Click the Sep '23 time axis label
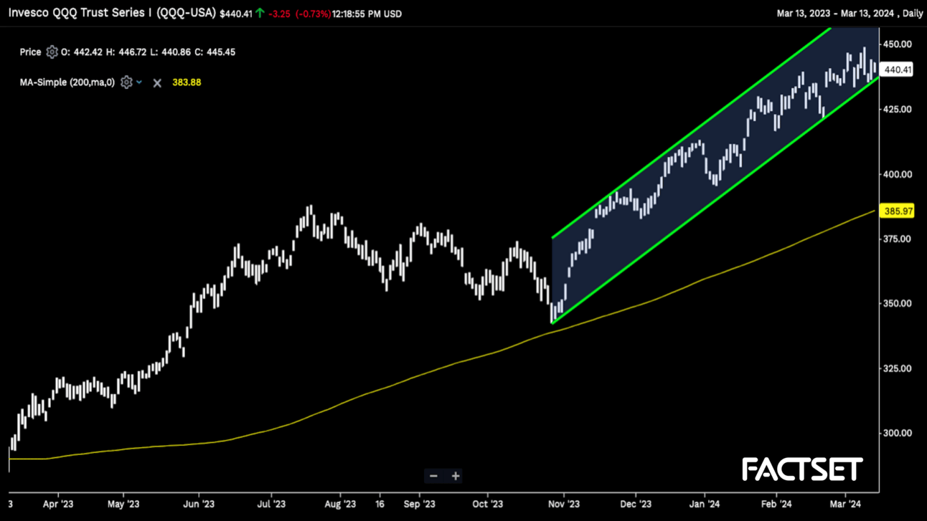 (x=419, y=504)
